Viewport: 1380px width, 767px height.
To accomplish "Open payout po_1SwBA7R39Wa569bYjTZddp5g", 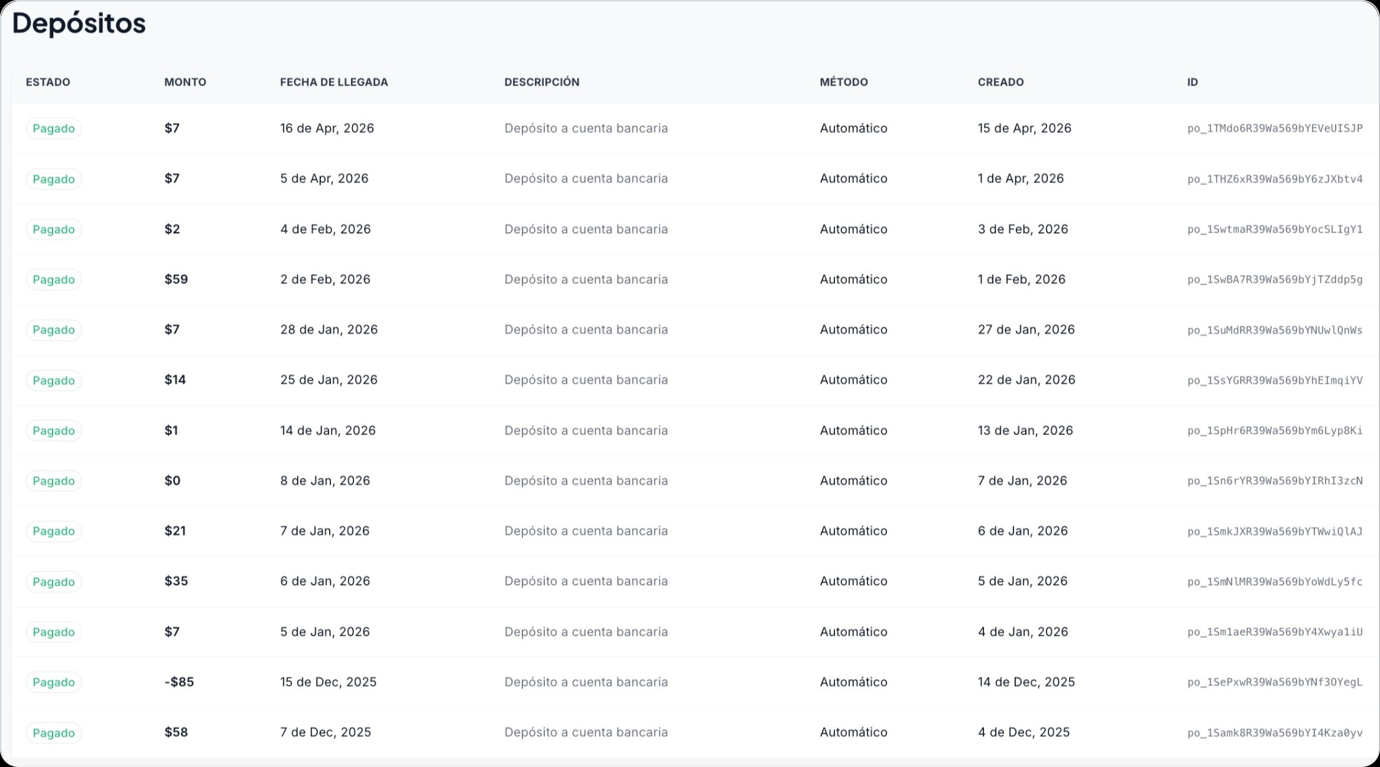I will (1275, 279).
